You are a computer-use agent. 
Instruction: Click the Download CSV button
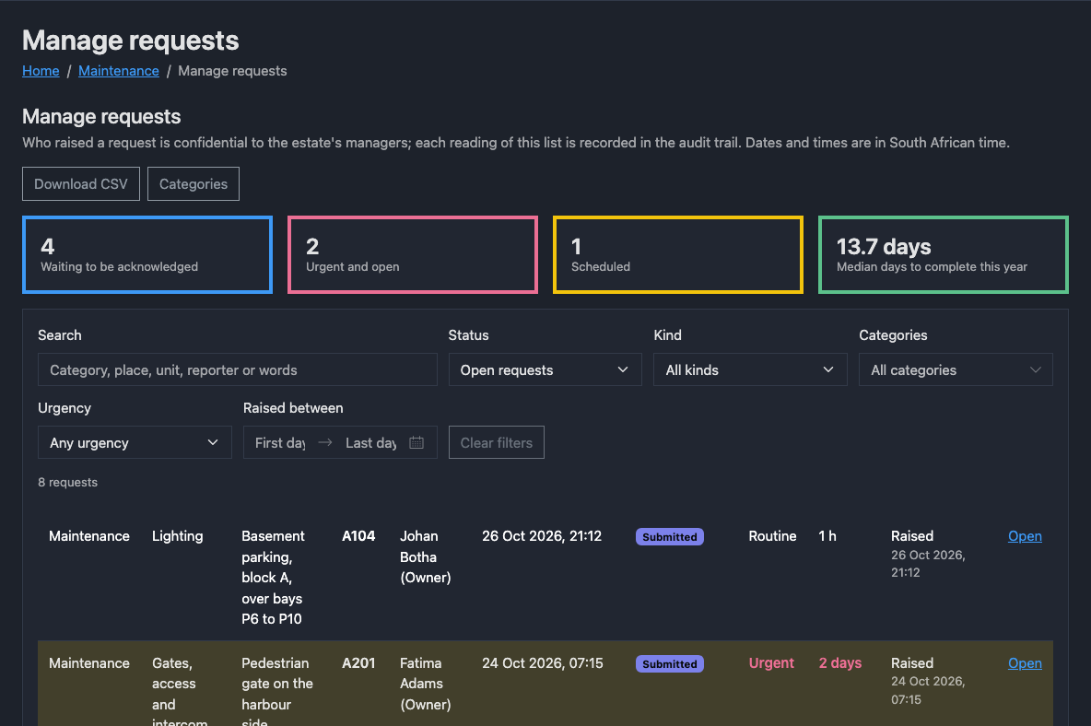(81, 183)
